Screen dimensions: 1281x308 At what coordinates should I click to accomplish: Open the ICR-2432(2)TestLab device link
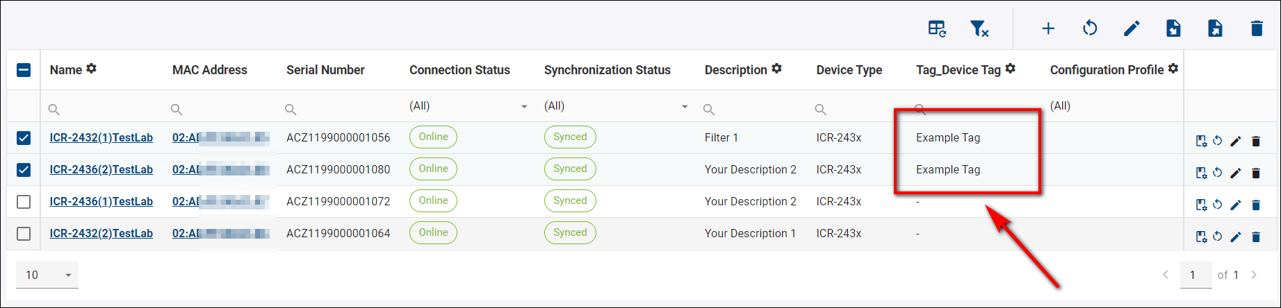point(101,233)
